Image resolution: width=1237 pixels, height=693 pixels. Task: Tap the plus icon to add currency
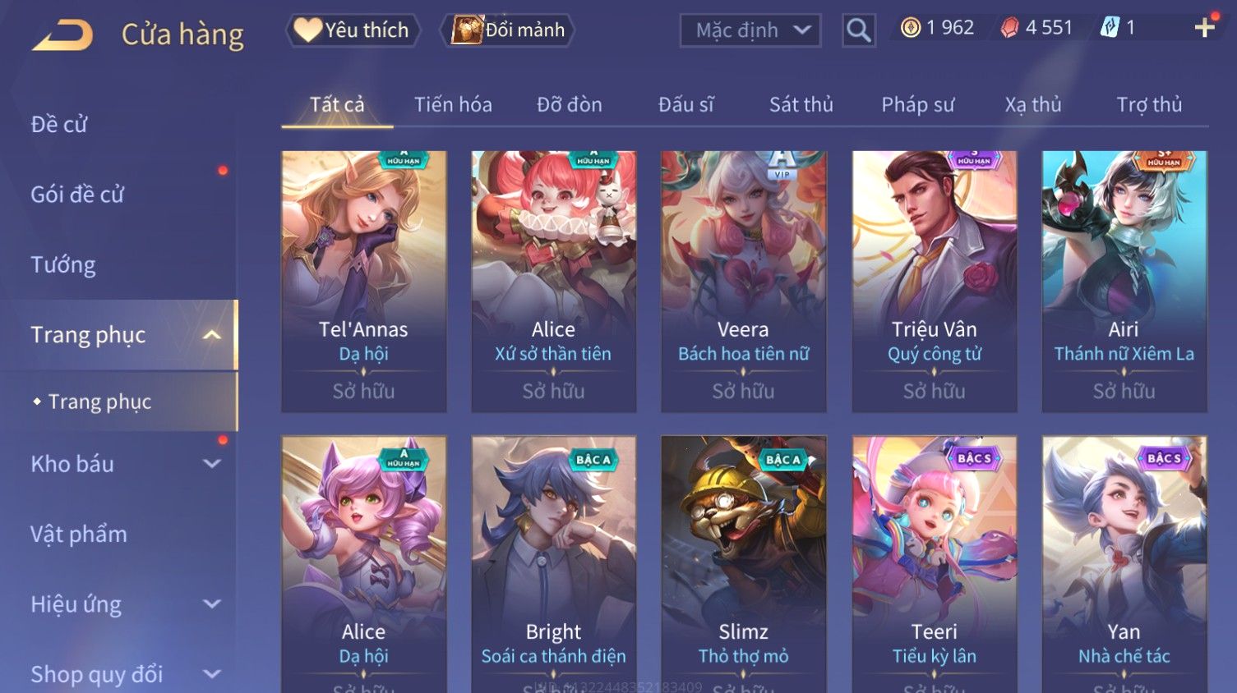[x=1205, y=28]
